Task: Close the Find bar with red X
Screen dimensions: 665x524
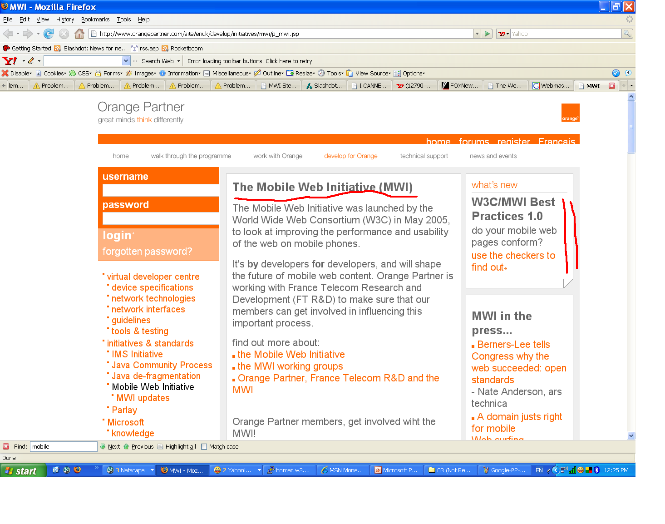Action: [x=6, y=446]
